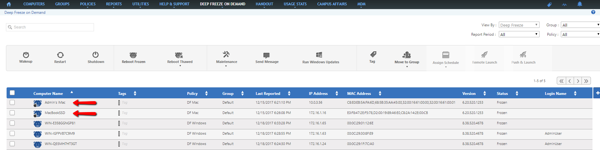Open the Maintenance tools icon

click(x=226, y=54)
